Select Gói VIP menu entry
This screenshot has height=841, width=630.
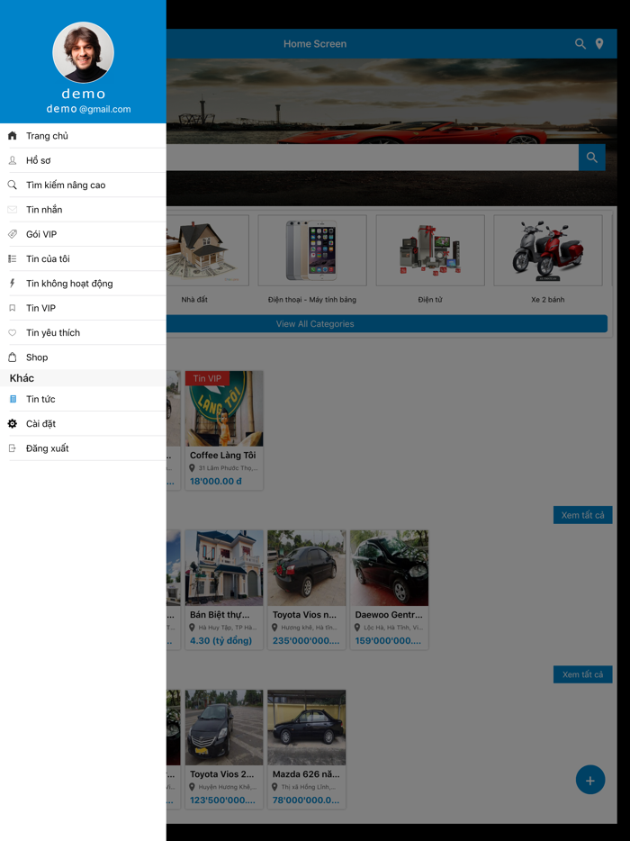[83, 234]
